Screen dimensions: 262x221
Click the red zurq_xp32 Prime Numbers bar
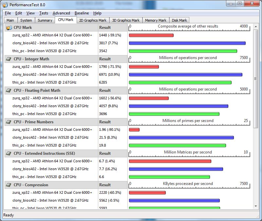click(134, 130)
